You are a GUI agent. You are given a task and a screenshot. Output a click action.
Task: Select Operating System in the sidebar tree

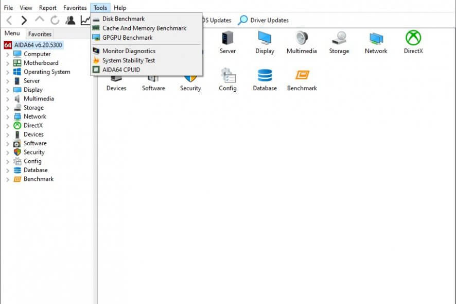pos(47,72)
